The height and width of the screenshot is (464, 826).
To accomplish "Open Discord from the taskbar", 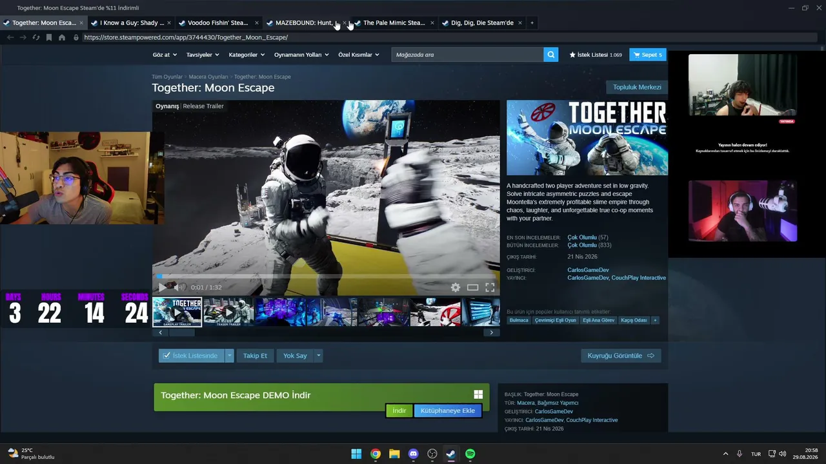I will pyautogui.click(x=414, y=454).
